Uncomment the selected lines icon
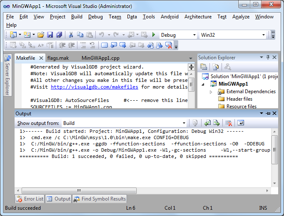The height and width of the screenshot is (216, 284). [x=92, y=45]
